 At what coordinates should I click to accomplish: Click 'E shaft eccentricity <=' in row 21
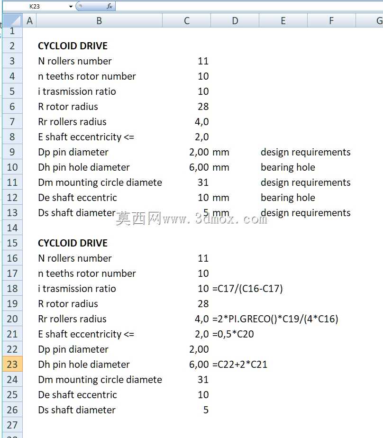click(86, 334)
